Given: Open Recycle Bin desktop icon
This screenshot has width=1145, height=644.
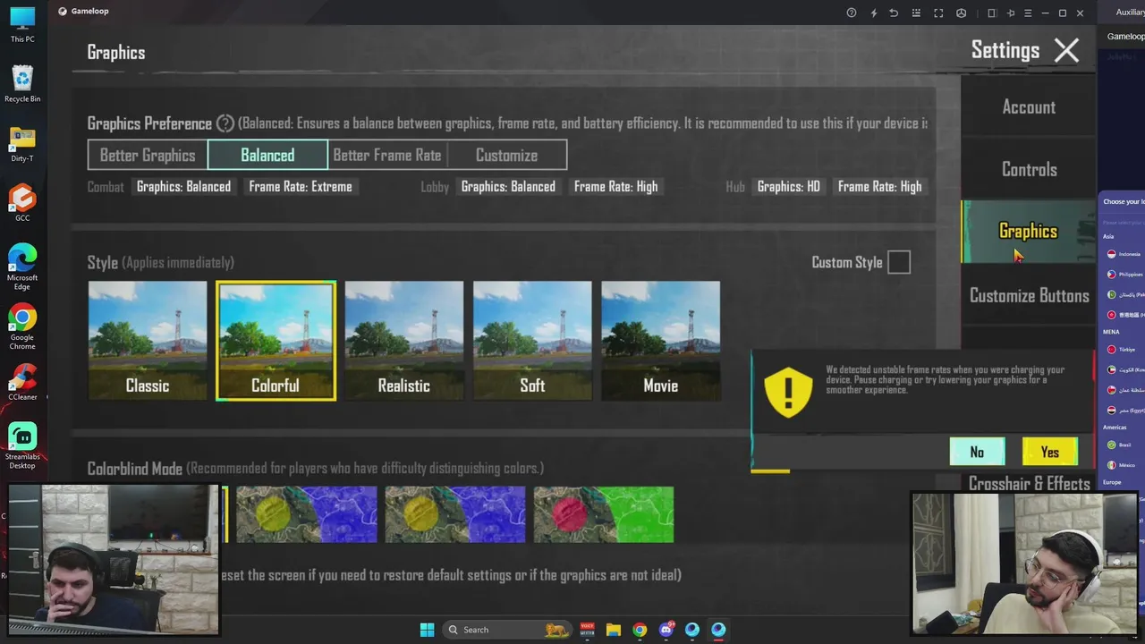Looking at the screenshot, I should point(22,83).
